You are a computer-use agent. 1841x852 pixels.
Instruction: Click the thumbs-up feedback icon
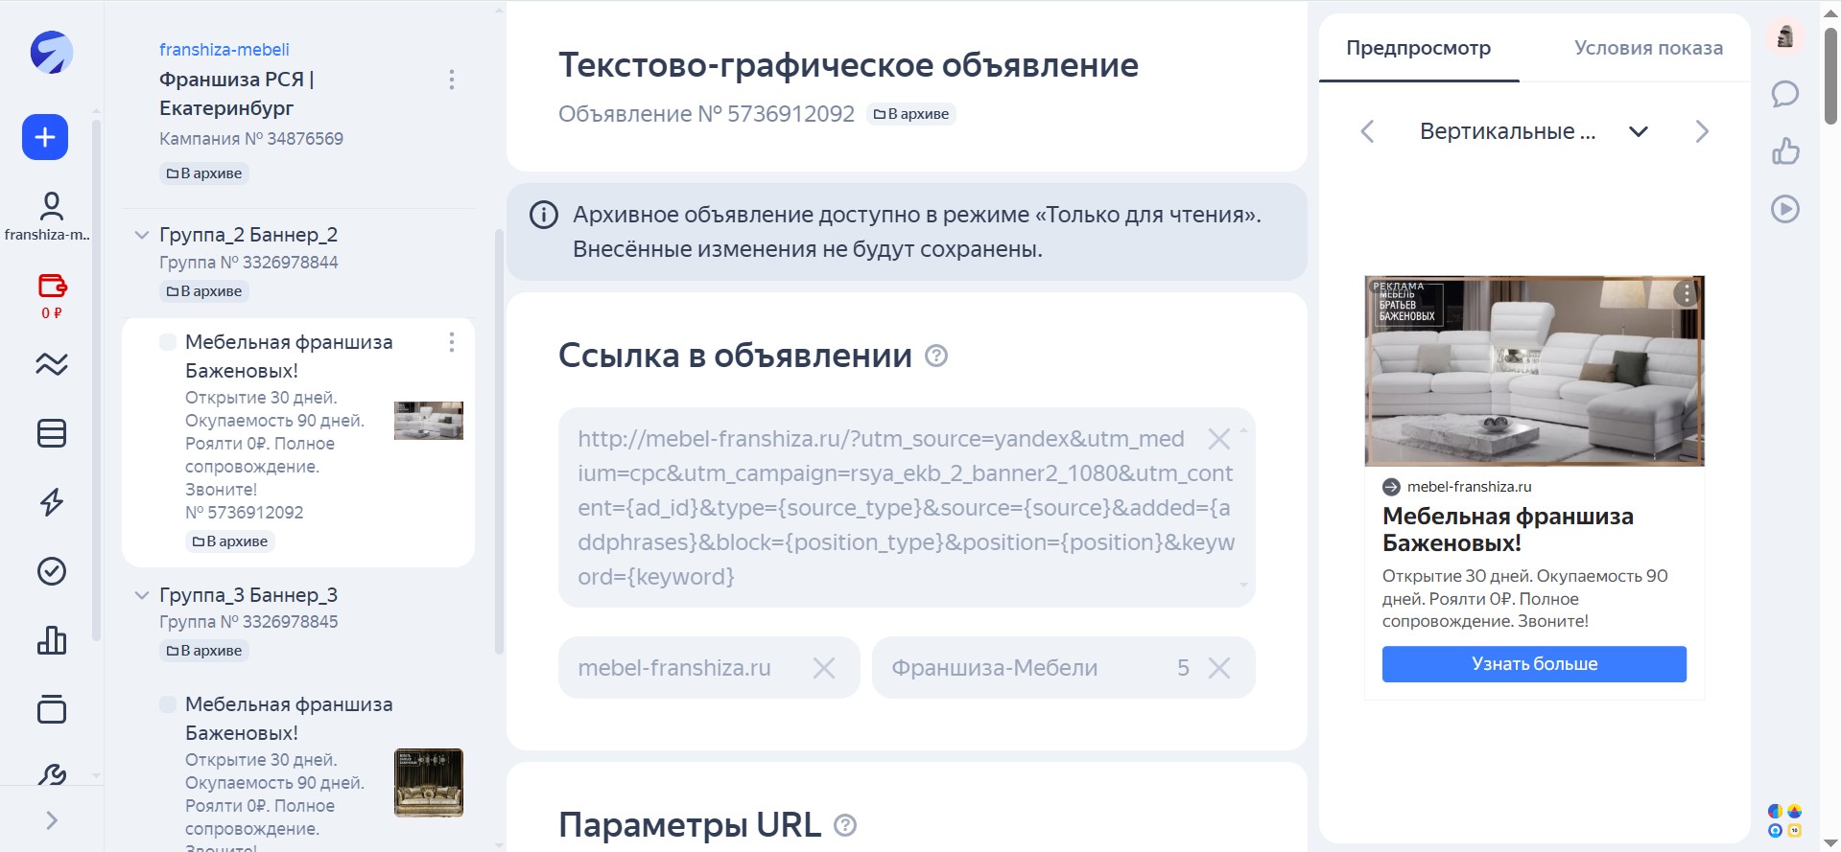1785,150
